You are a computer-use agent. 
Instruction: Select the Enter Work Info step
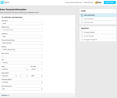(x=98, y=22)
